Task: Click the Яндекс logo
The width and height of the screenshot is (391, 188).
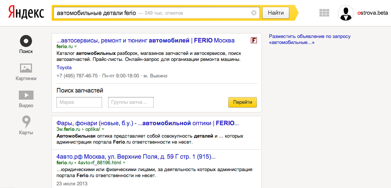Action: (26, 13)
